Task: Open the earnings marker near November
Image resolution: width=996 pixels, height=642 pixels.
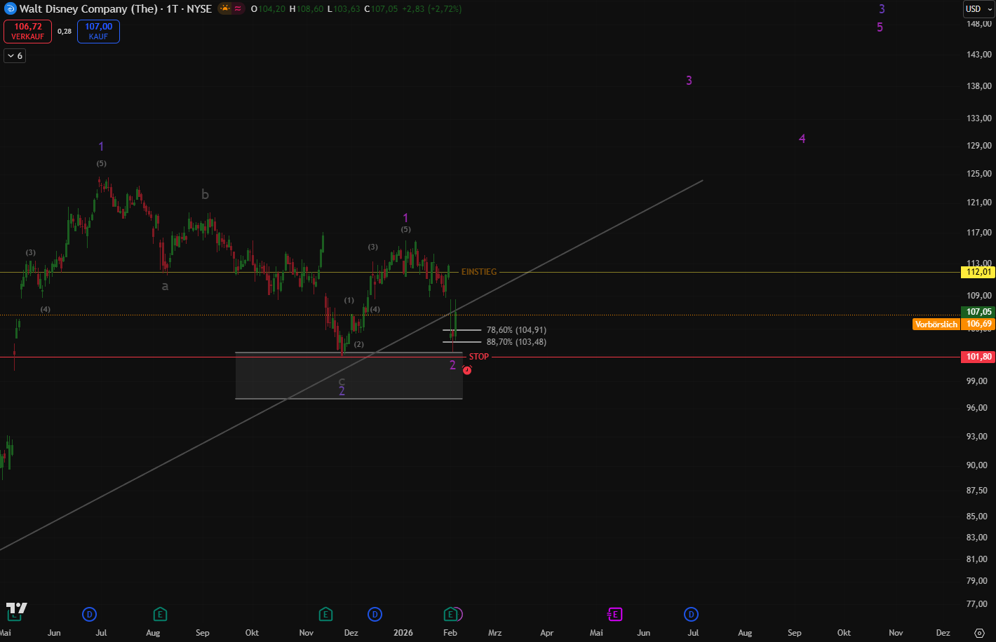Action: click(x=325, y=615)
